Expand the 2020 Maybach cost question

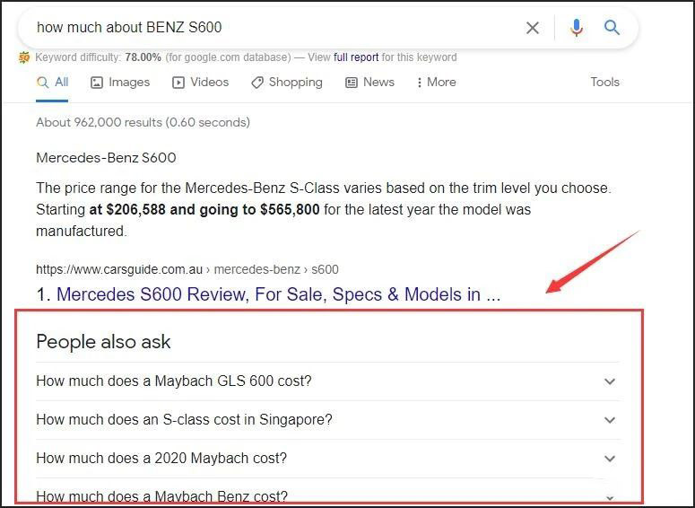click(161, 459)
